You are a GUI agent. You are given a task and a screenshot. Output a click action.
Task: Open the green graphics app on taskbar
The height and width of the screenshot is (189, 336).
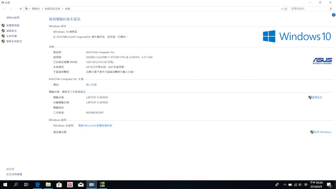(102, 185)
